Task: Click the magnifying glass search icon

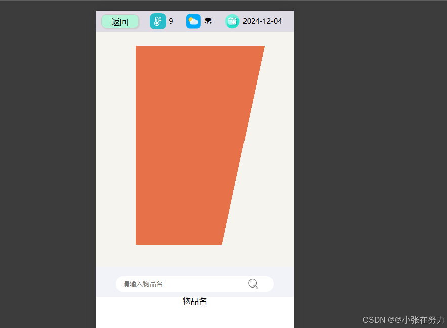Action: coord(253,284)
